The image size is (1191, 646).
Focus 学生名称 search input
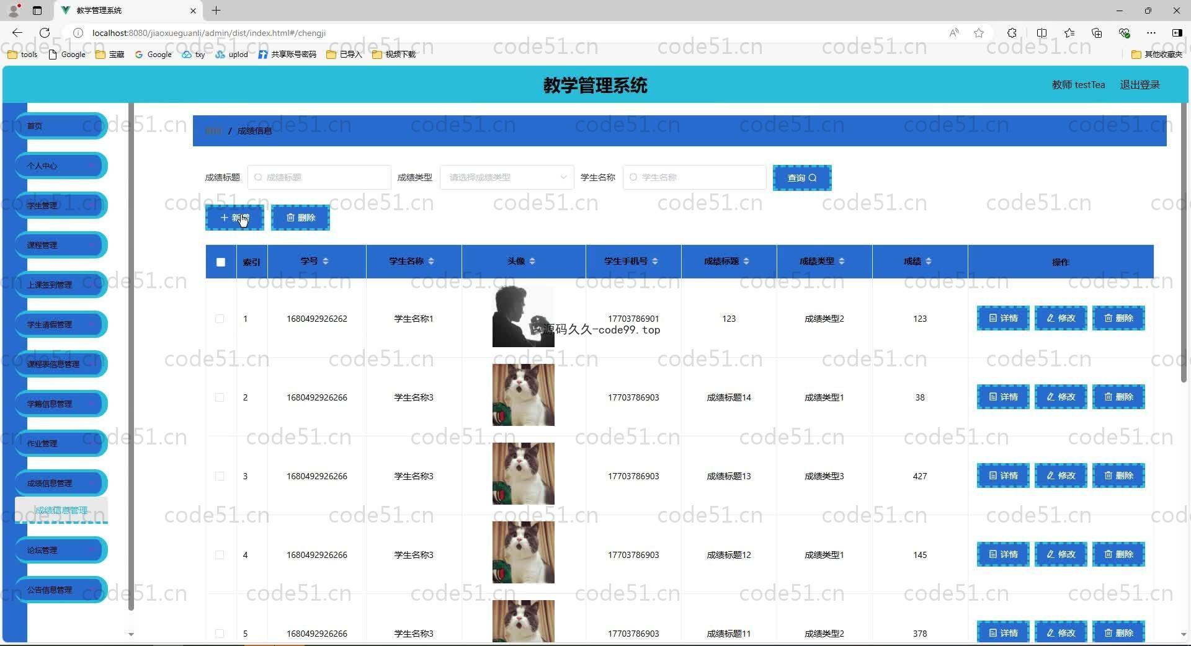[695, 177]
